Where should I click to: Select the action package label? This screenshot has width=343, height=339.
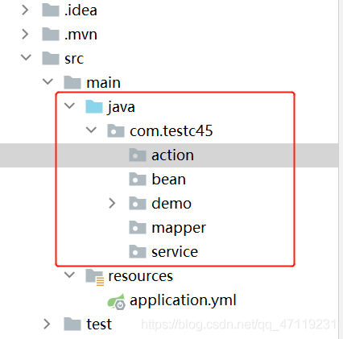pyautogui.click(x=173, y=155)
